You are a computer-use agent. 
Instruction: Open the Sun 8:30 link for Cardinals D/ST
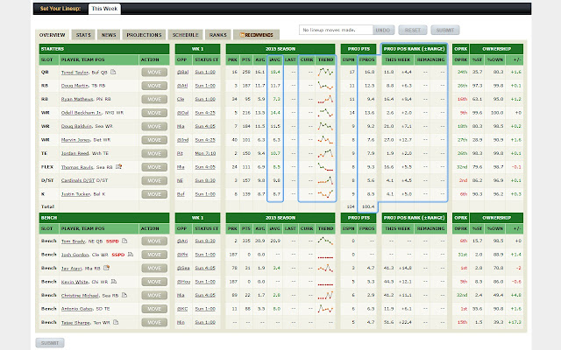click(x=205, y=181)
